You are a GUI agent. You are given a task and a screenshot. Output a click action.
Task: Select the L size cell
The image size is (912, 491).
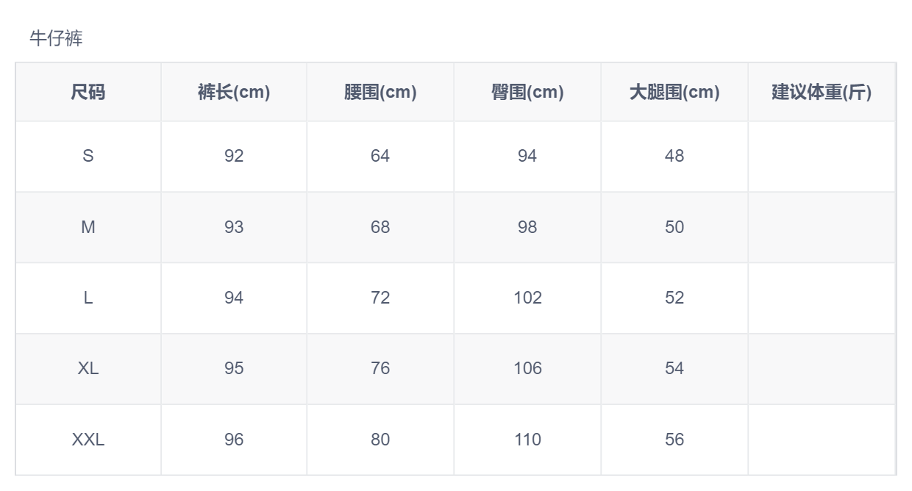coord(88,298)
